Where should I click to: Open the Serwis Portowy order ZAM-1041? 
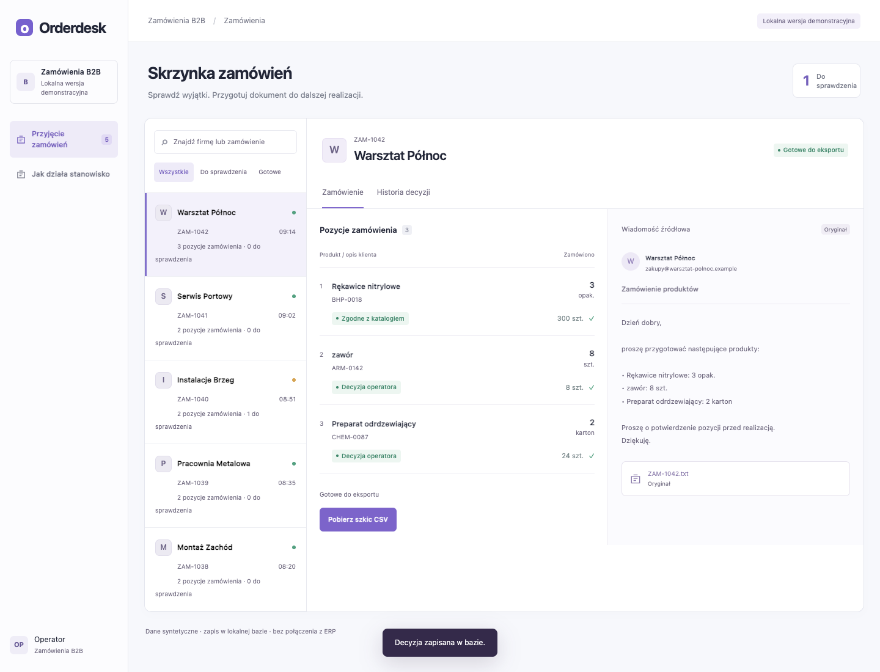click(x=226, y=318)
